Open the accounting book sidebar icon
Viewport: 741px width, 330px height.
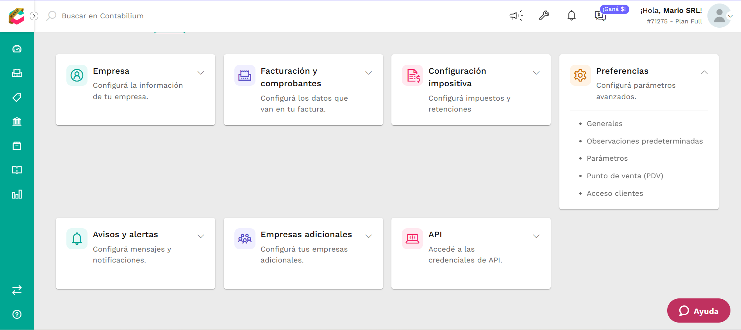click(x=17, y=170)
